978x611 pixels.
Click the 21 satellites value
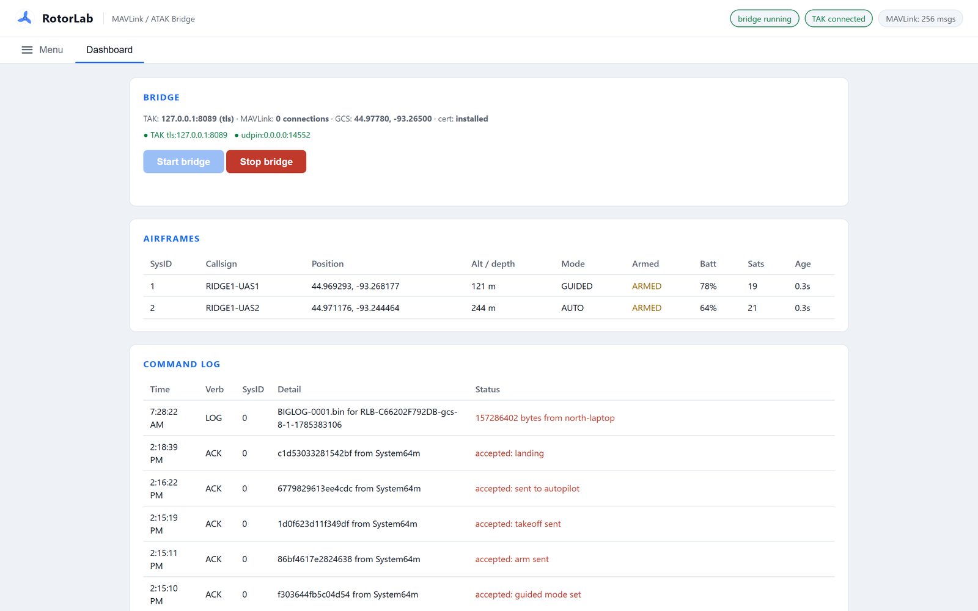click(x=752, y=308)
